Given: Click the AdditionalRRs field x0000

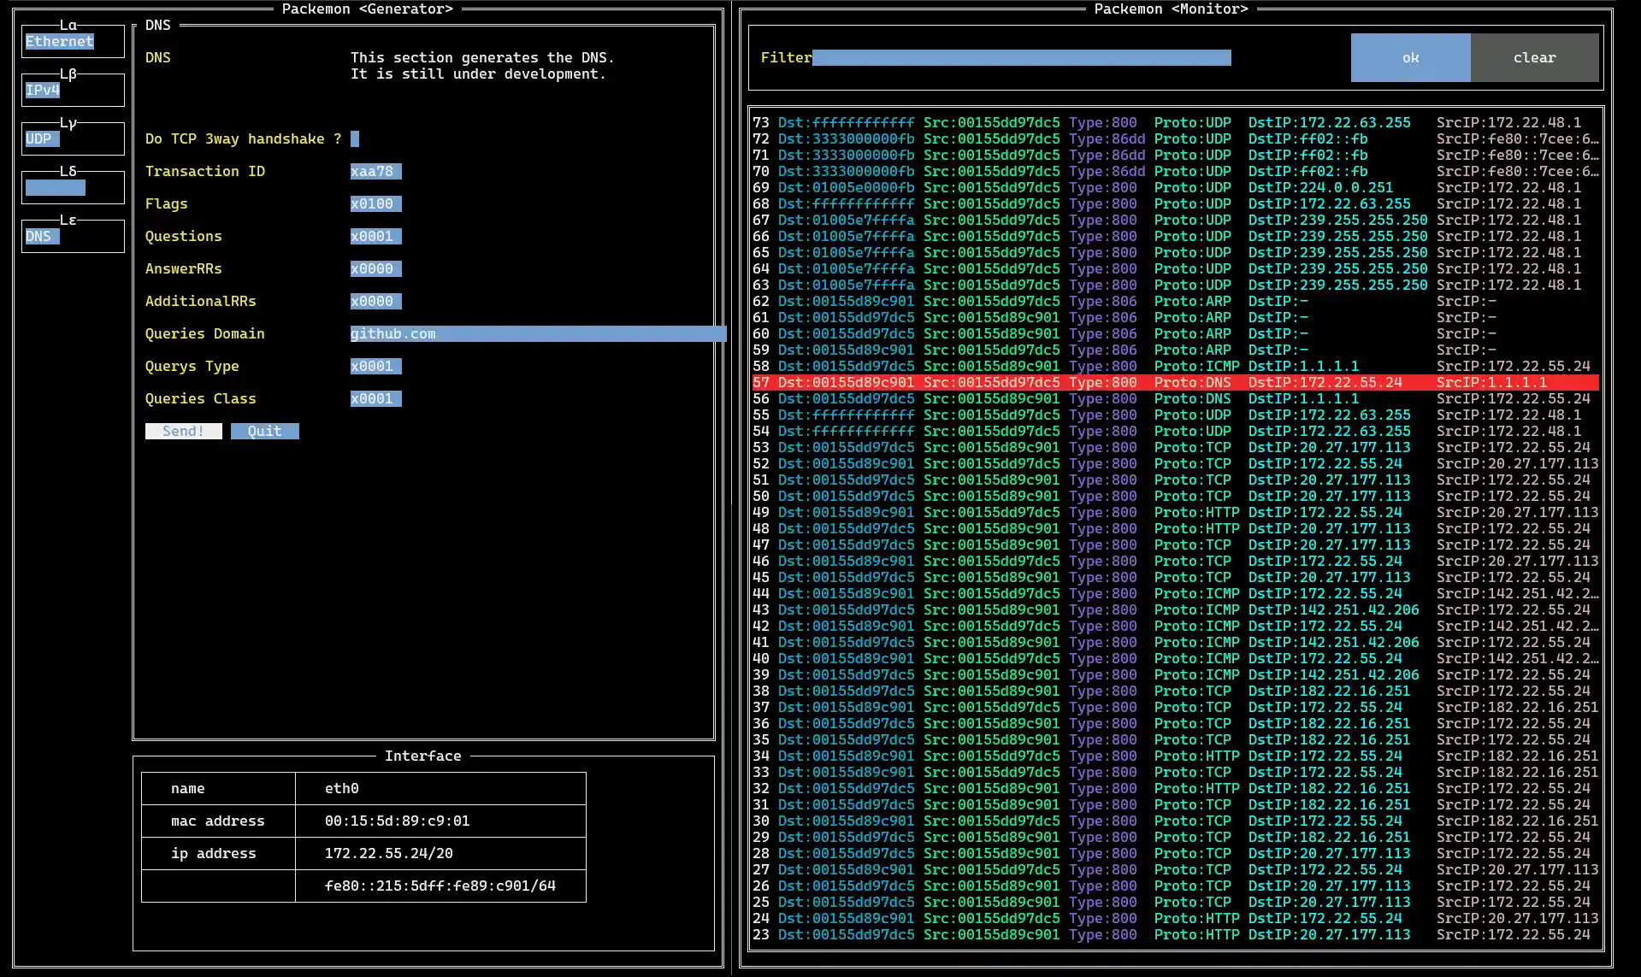Looking at the screenshot, I should pyautogui.click(x=375, y=301).
